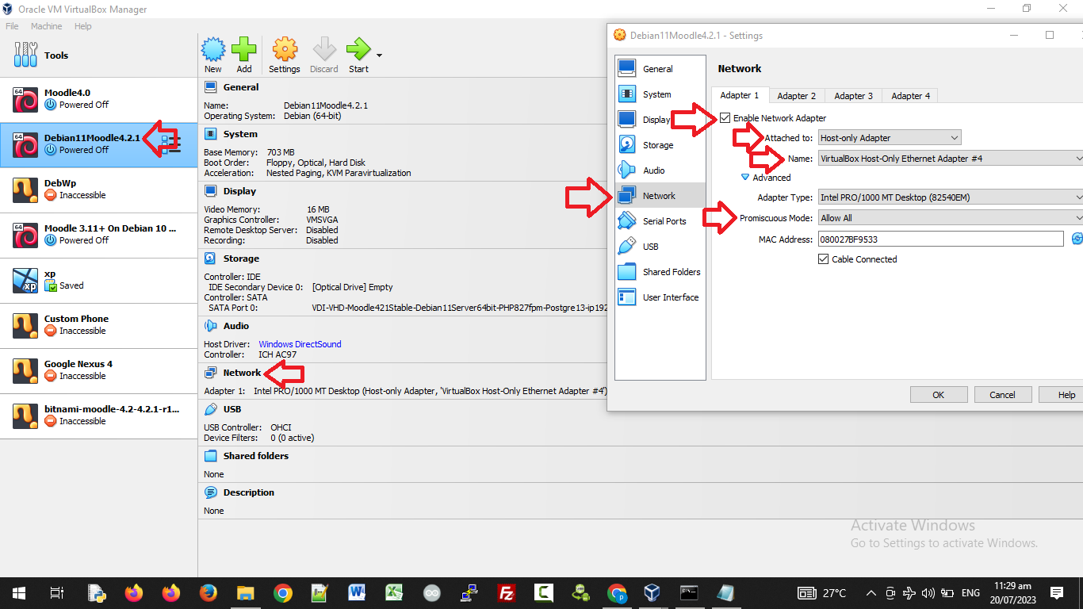The width and height of the screenshot is (1083, 609).
Task: Click the Start toolbar arrow icon
Action: click(358, 50)
